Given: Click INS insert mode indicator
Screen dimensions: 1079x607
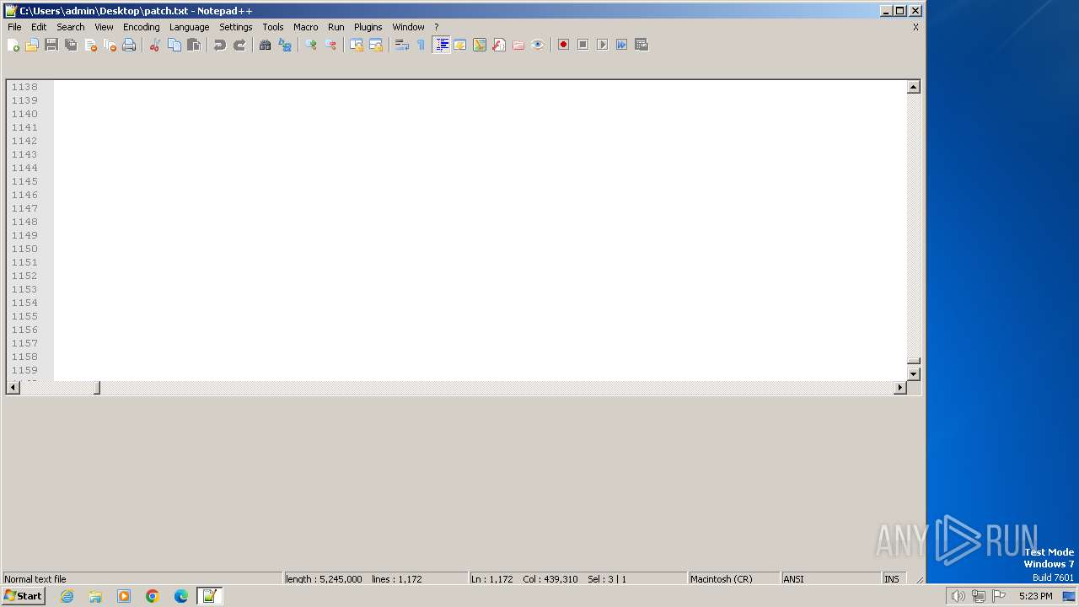Looking at the screenshot, I should 894,579.
